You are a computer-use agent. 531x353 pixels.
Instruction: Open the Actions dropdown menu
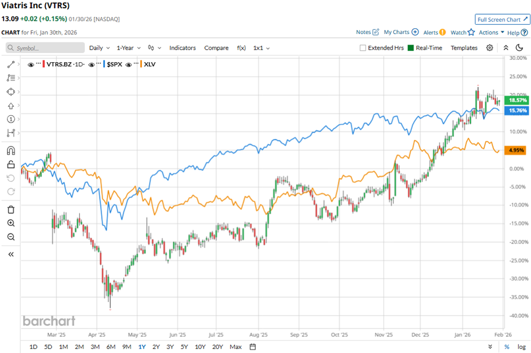(x=490, y=33)
